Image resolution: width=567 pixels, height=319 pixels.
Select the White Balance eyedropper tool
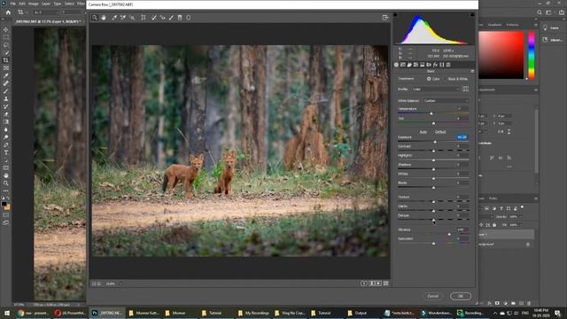click(114, 18)
